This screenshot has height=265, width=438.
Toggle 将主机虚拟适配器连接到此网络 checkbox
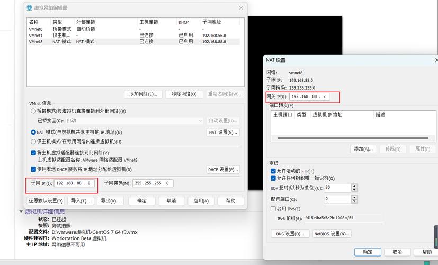coord(33,153)
